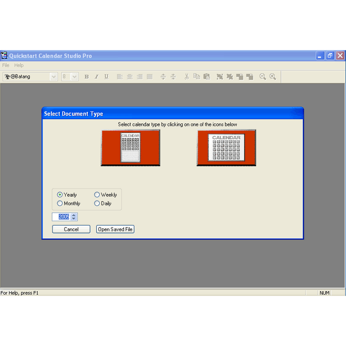Center text using toolbar icon
This screenshot has height=346, width=346.
[x=130, y=77]
